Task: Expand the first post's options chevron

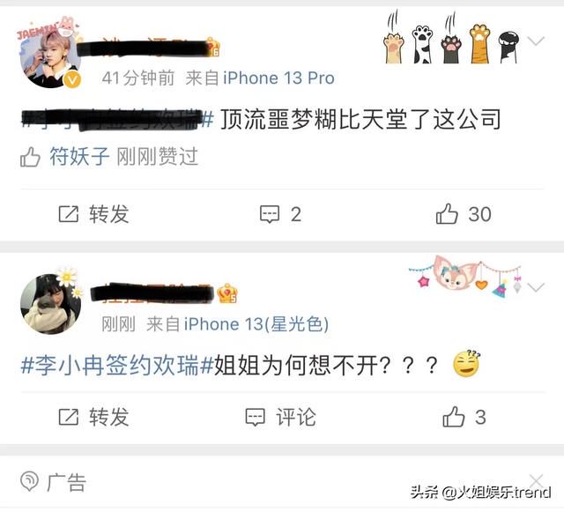Action: 536,41
